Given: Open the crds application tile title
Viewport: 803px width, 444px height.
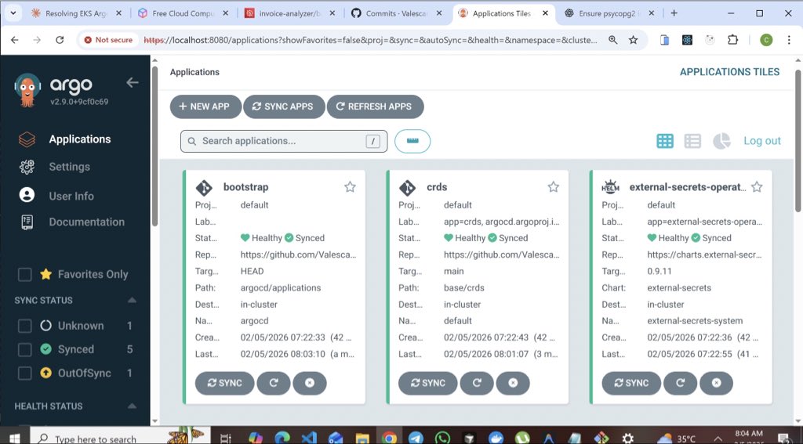Looking at the screenshot, I should pyautogui.click(x=437, y=187).
